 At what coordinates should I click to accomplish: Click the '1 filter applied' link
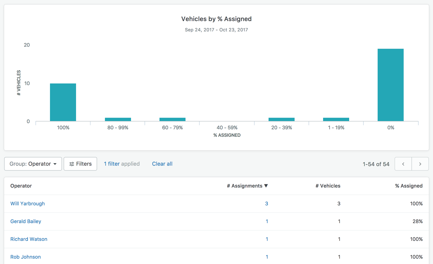pyautogui.click(x=122, y=164)
